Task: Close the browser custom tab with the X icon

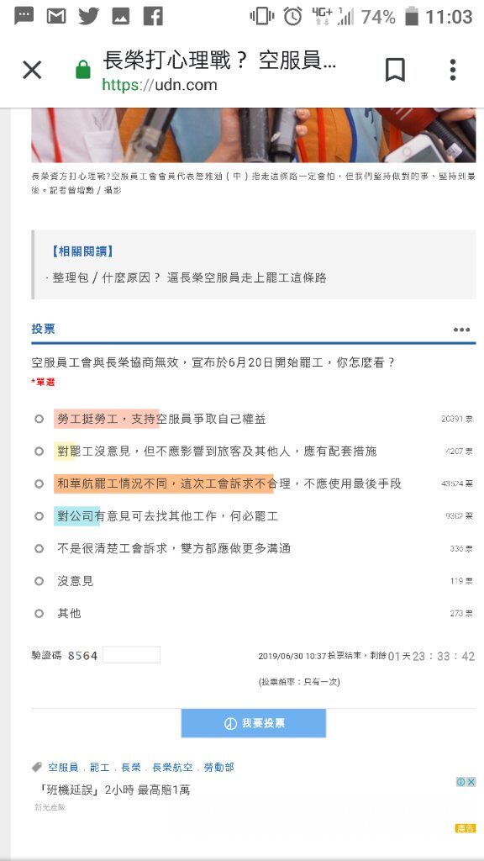Action: tap(32, 70)
